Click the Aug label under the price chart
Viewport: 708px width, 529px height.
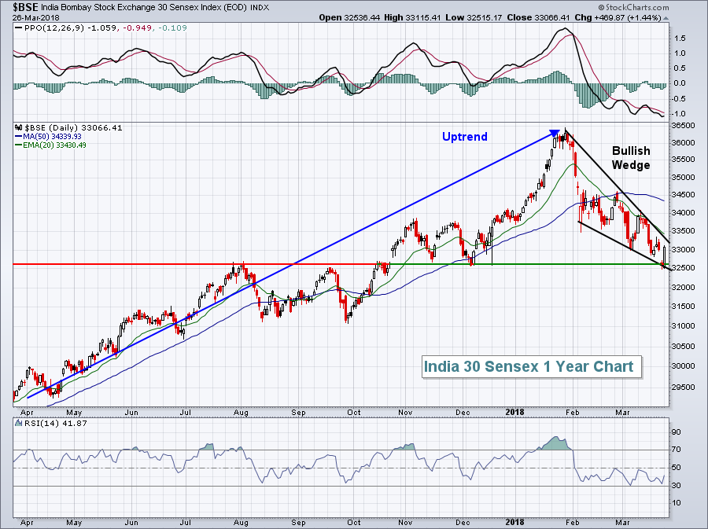click(x=242, y=413)
